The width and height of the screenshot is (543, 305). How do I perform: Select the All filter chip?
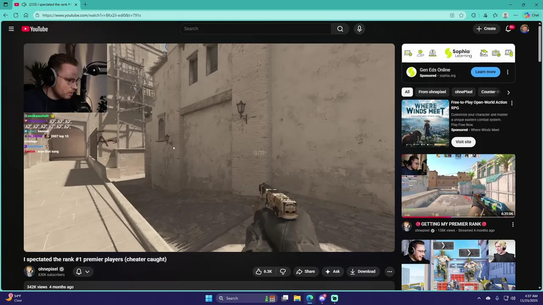tap(407, 92)
